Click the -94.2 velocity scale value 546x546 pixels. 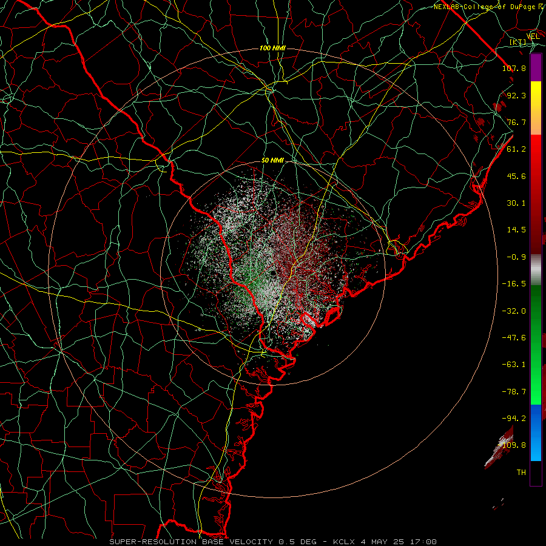[514, 419]
